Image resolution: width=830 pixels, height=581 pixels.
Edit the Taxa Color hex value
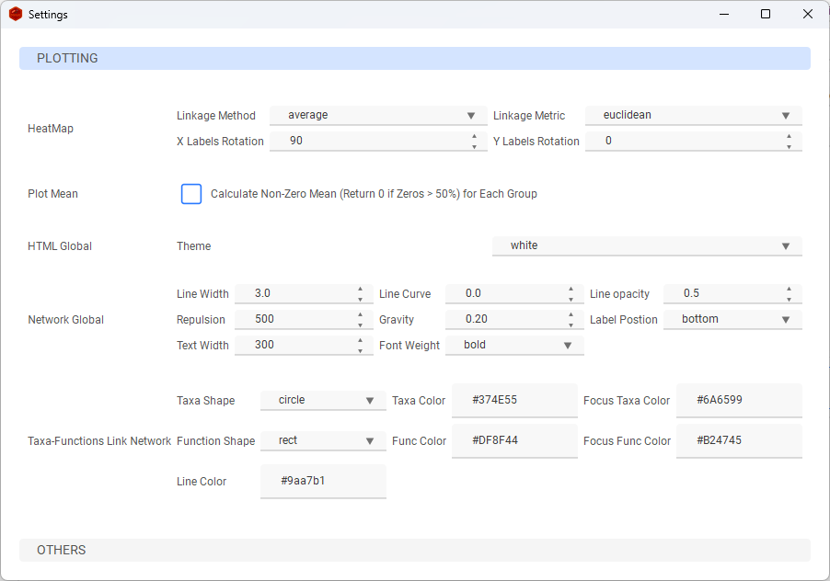coord(513,401)
